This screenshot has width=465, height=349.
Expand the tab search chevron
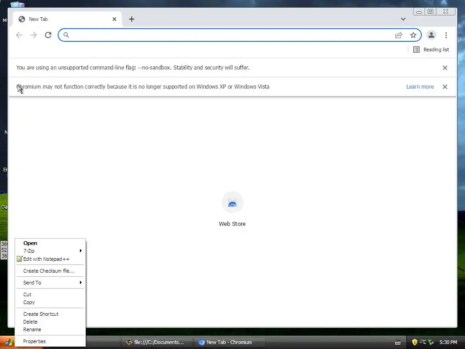click(403, 19)
